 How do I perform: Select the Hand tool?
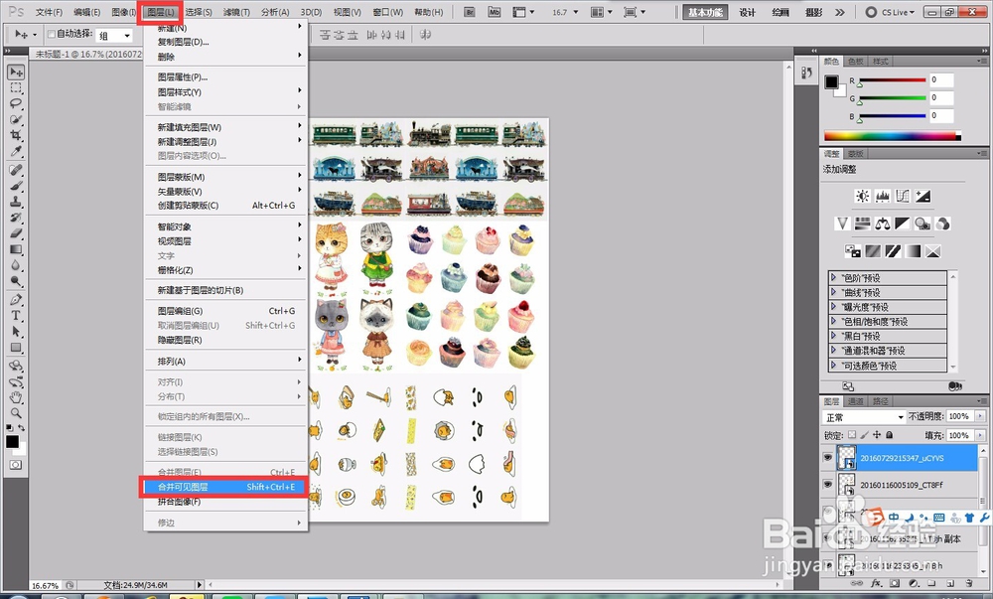pyautogui.click(x=16, y=397)
